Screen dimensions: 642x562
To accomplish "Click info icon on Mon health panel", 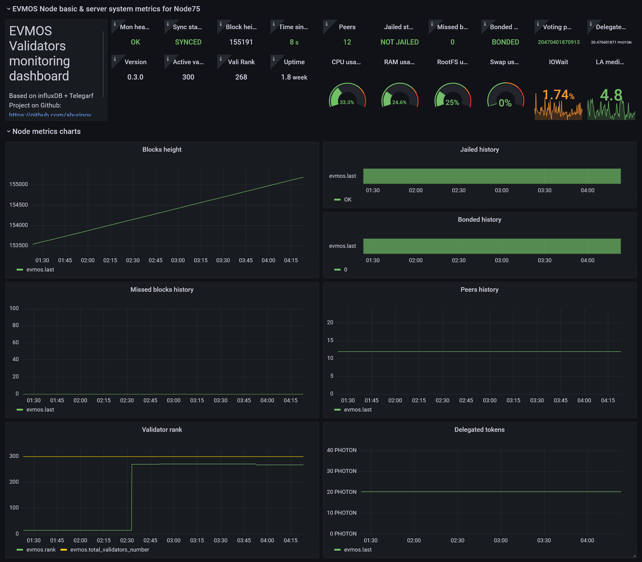I will point(115,24).
